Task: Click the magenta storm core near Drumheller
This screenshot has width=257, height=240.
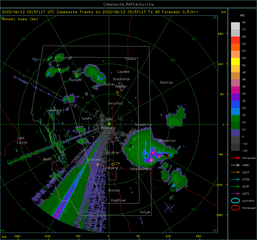Action: pyautogui.click(x=151, y=160)
